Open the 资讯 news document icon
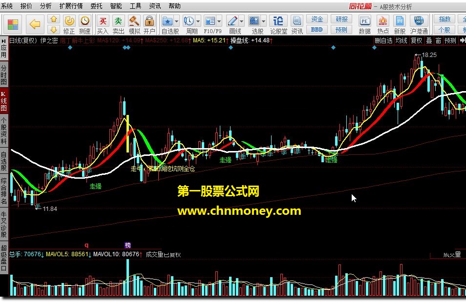 (297, 24)
